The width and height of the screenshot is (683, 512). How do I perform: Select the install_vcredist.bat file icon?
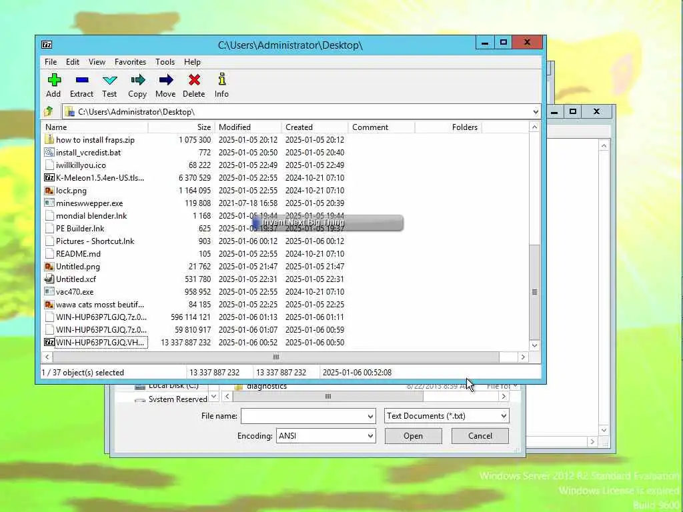pos(49,153)
